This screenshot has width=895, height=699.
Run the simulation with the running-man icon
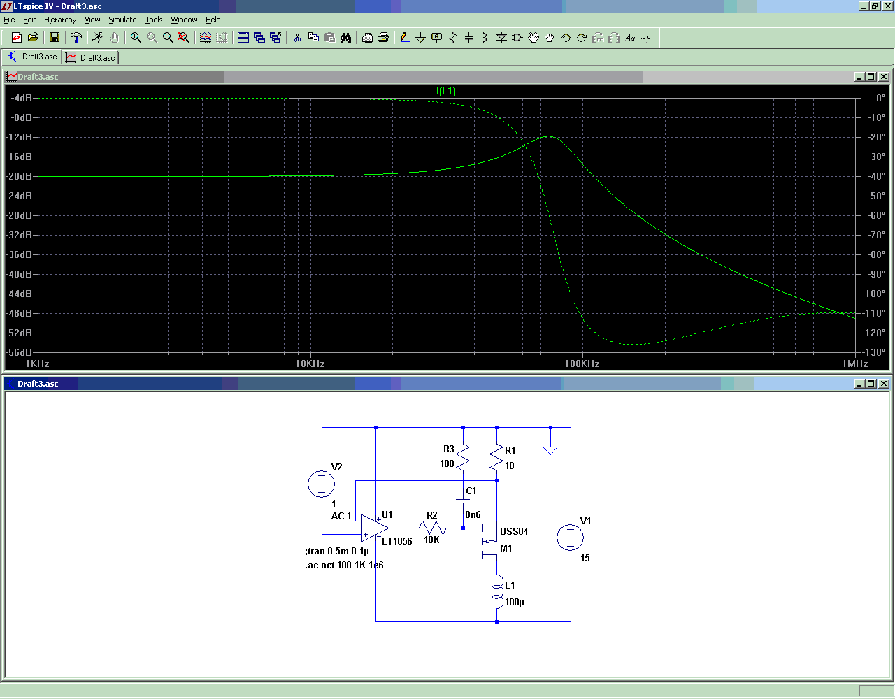point(98,38)
